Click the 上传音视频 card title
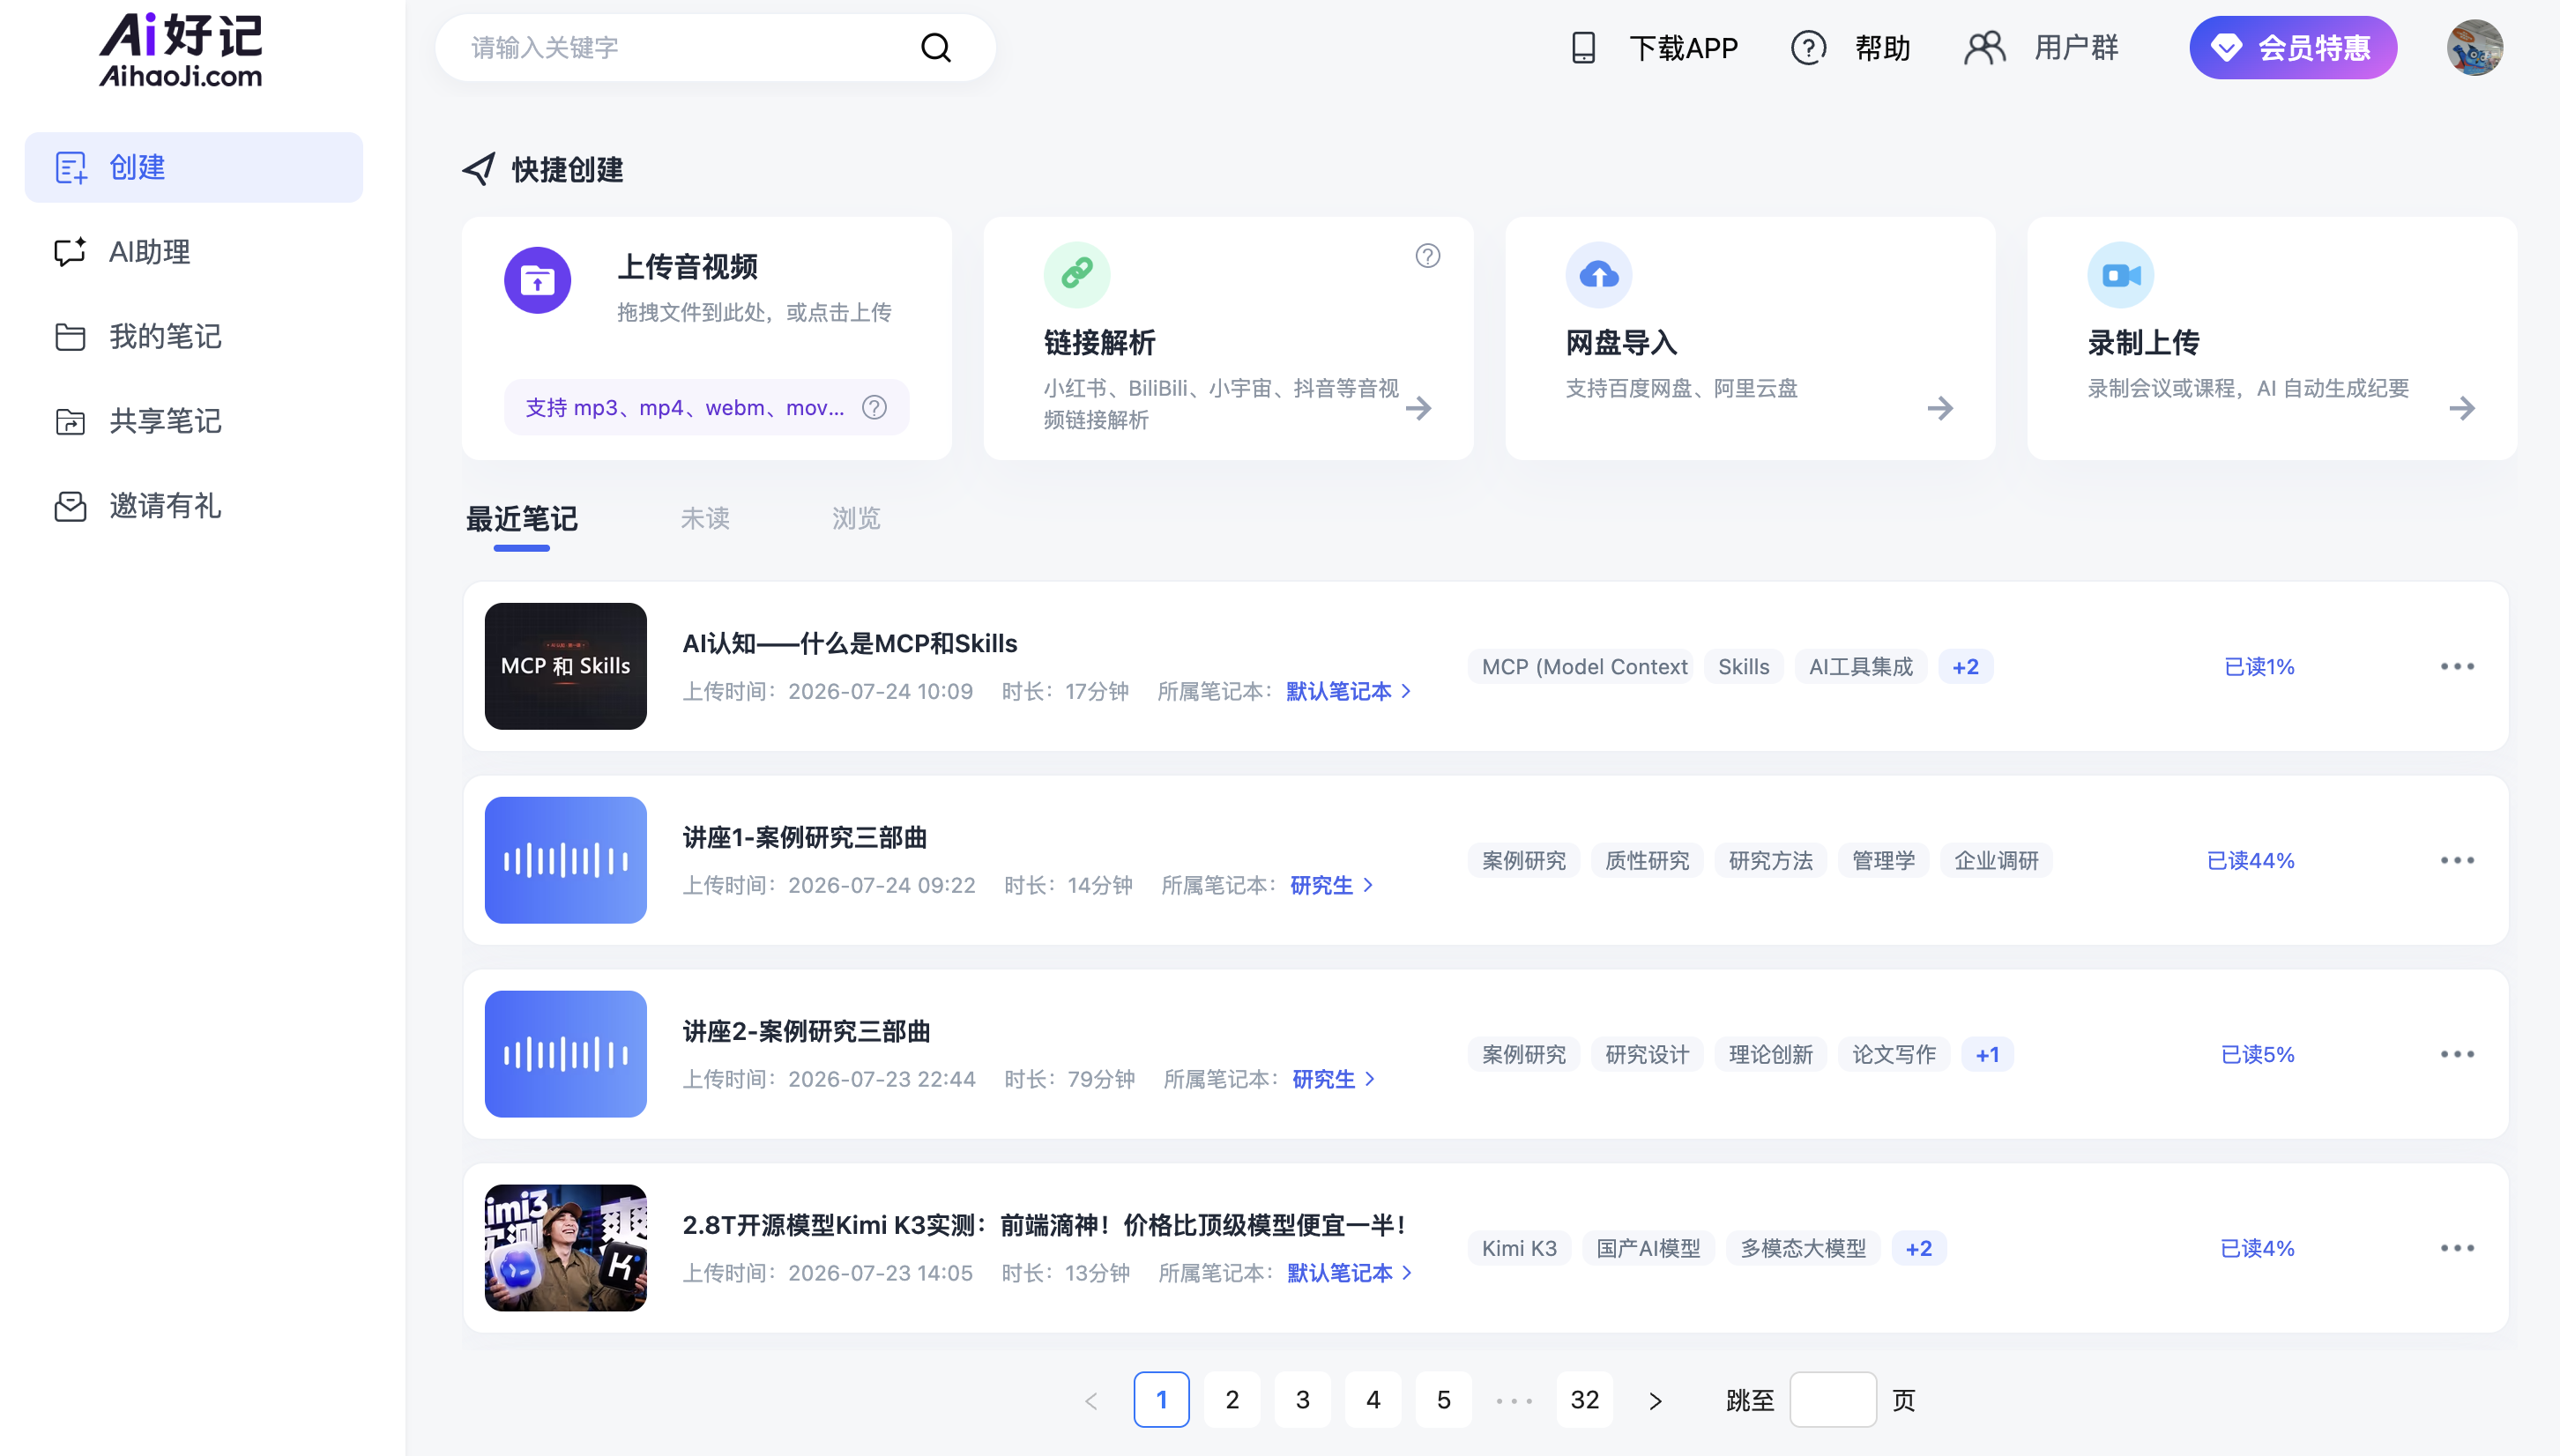The width and height of the screenshot is (2560, 1456). (687, 267)
